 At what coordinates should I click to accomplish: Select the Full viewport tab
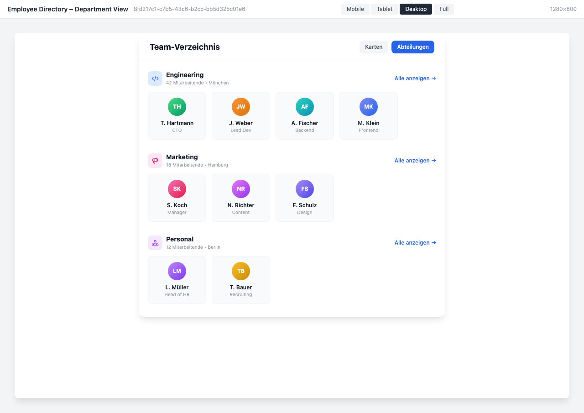443,9
